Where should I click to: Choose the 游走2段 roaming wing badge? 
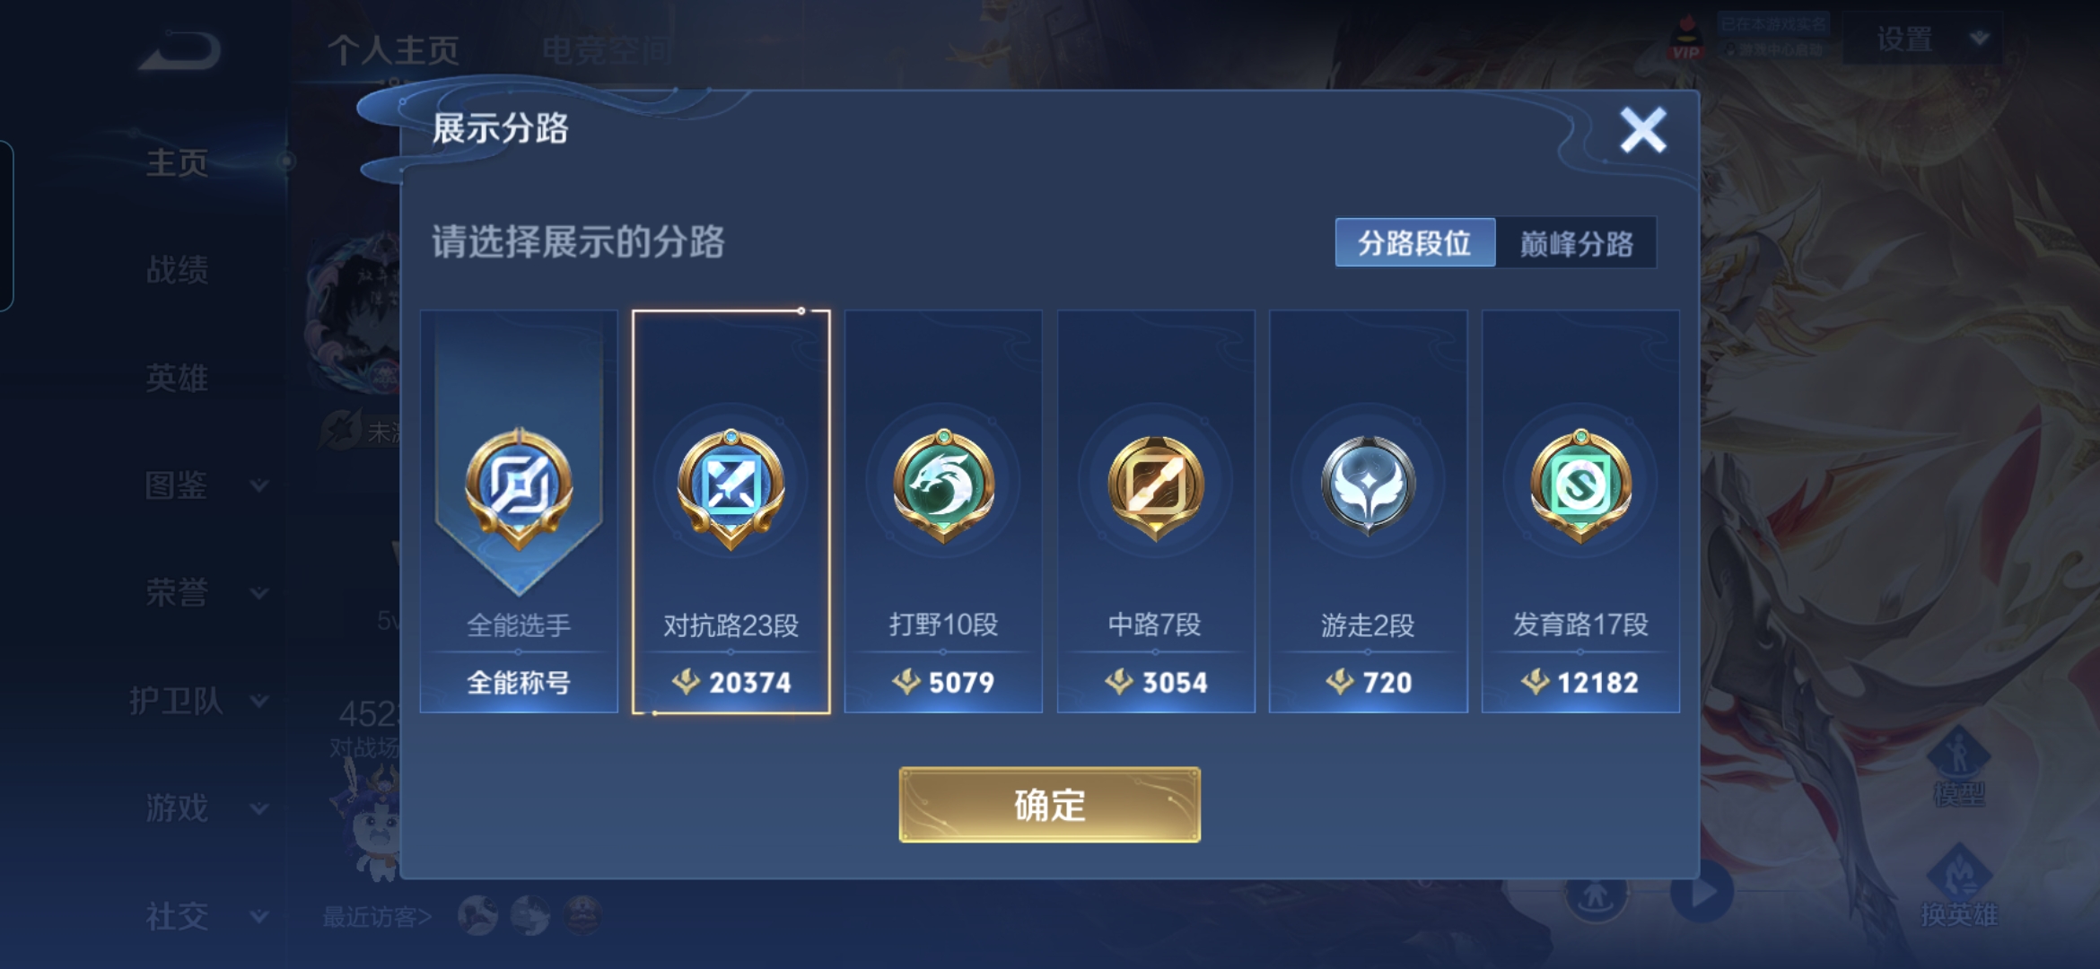pos(1368,485)
